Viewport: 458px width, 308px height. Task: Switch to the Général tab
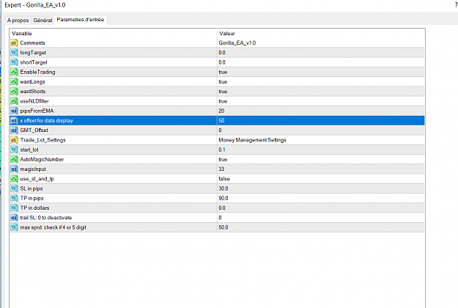43,20
